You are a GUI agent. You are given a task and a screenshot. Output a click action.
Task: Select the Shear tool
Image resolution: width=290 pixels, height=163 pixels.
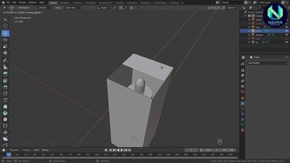click(x=5, y=139)
